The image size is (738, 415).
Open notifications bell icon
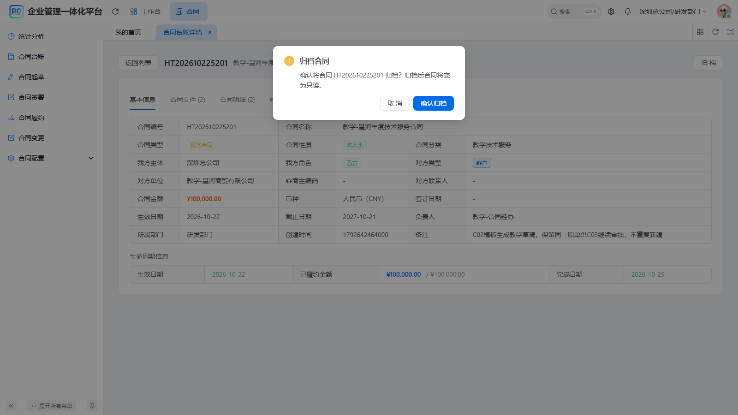[x=628, y=12]
